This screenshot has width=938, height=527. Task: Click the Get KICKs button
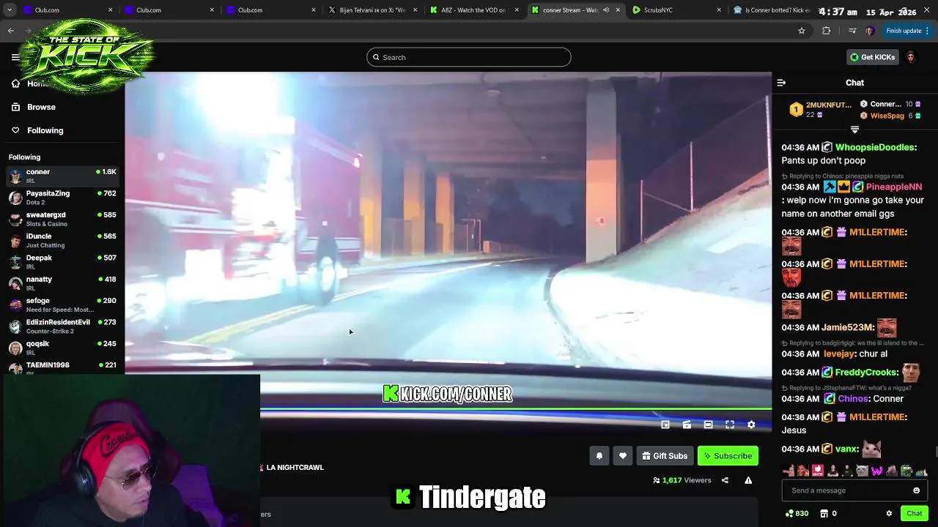point(872,57)
